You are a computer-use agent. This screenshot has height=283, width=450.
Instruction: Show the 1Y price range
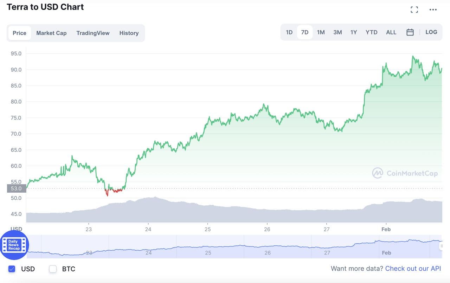point(354,32)
